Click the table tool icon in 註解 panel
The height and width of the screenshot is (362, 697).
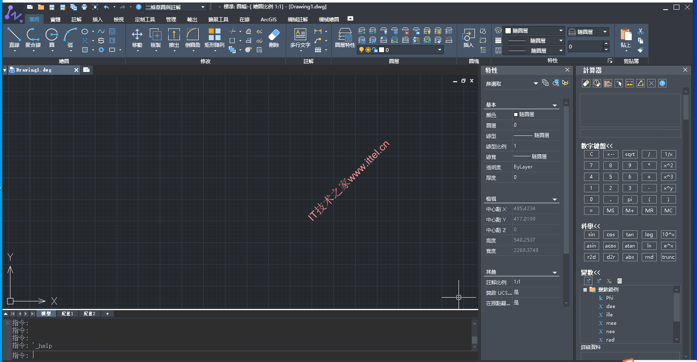pos(318,50)
